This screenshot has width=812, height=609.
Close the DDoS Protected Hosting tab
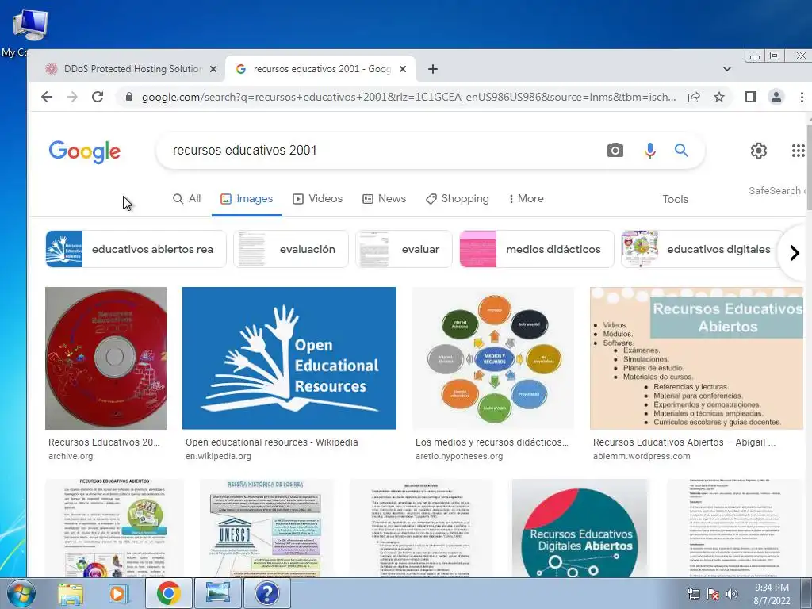click(x=213, y=69)
